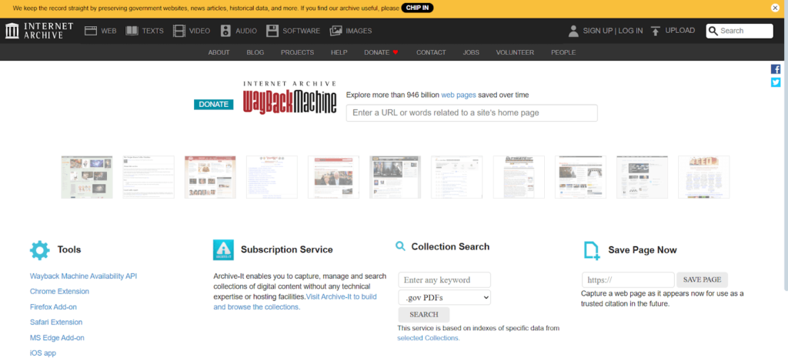Open the Jobs menu item

coord(471,52)
